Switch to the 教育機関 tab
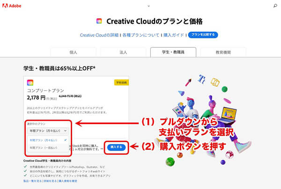 [x=223, y=52]
